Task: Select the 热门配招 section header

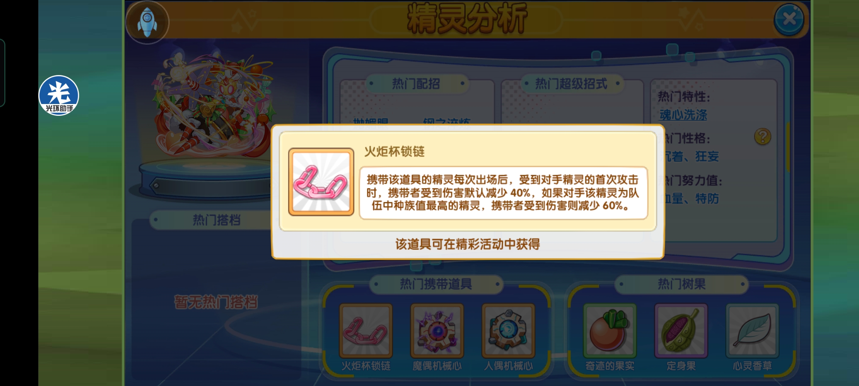Action: click(416, 84)
